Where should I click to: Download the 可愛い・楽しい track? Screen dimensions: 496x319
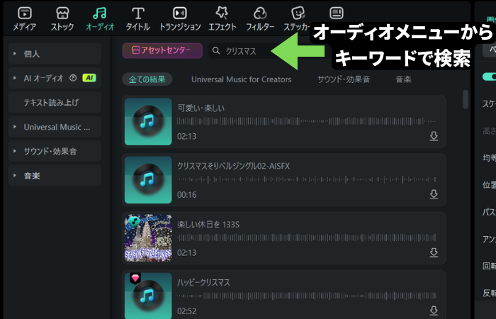click(434, 136)
